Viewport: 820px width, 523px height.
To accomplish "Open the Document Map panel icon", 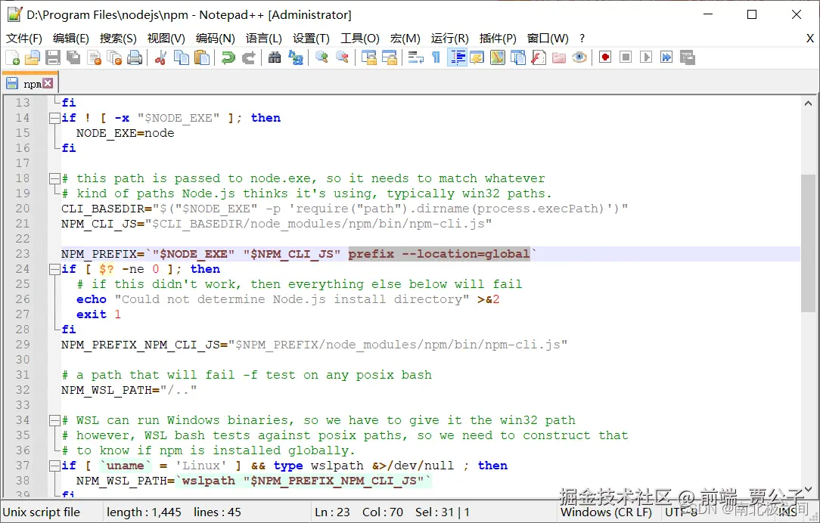I will coord(497,57).
